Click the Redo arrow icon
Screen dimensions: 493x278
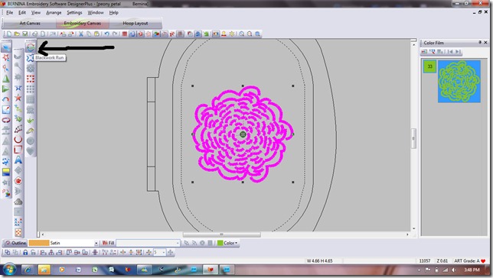(115, 34)
